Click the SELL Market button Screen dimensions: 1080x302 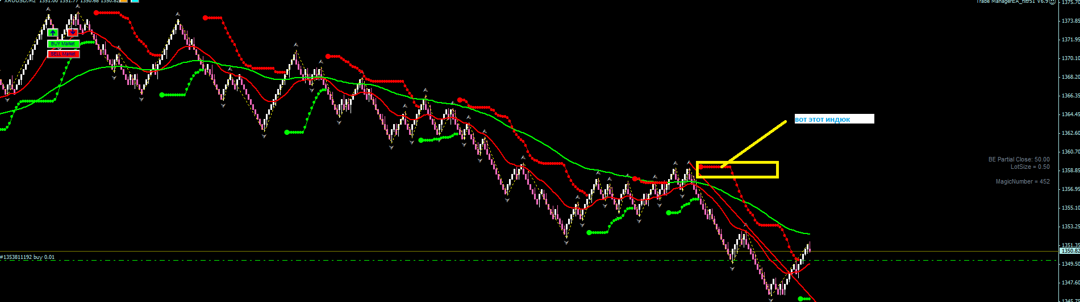pyautogui.click(x=64, y=54)
